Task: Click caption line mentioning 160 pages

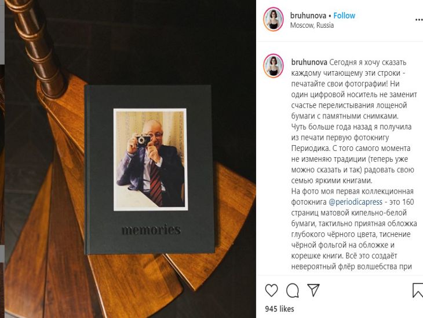Action: (x=352, y=202)
